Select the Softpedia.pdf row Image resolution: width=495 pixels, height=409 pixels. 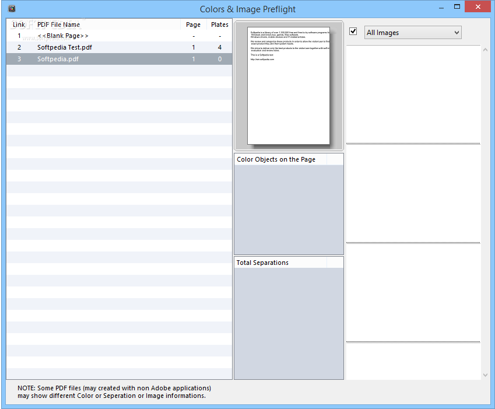119,59
